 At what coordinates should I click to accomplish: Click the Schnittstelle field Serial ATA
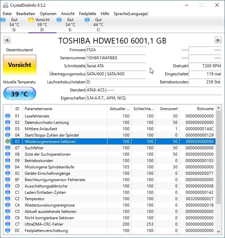(116, 66)
